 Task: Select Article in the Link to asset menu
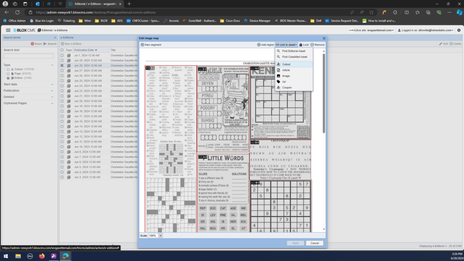286,70
